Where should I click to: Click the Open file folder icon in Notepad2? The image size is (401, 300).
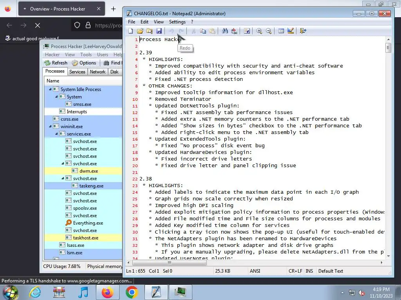(140, 31)
